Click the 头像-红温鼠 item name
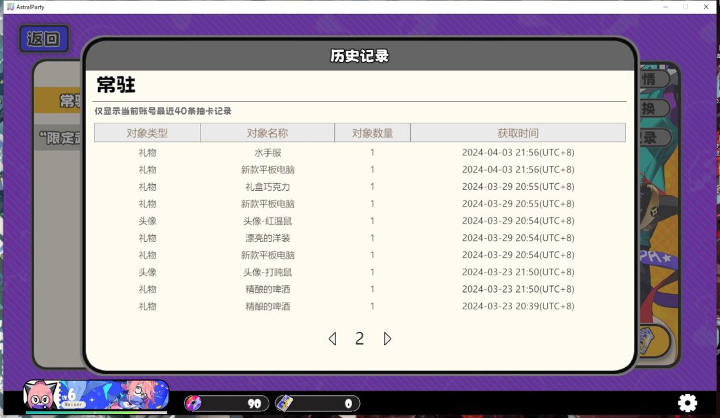The image size is (720, 418). [268, 221]
